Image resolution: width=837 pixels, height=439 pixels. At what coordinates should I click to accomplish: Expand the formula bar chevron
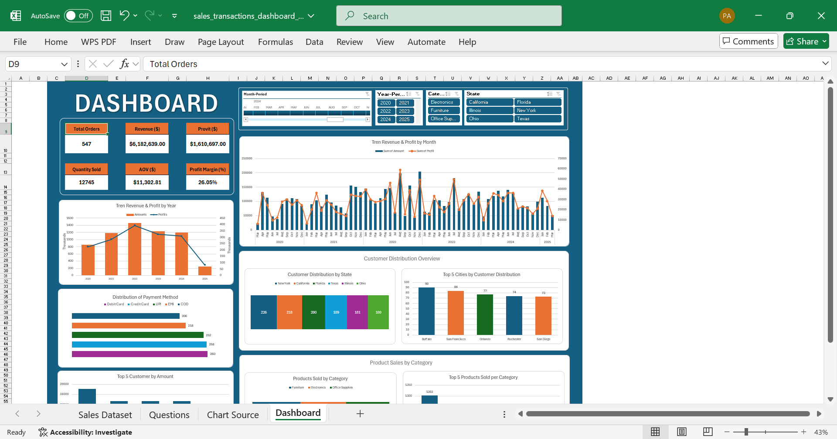(825, 64)
